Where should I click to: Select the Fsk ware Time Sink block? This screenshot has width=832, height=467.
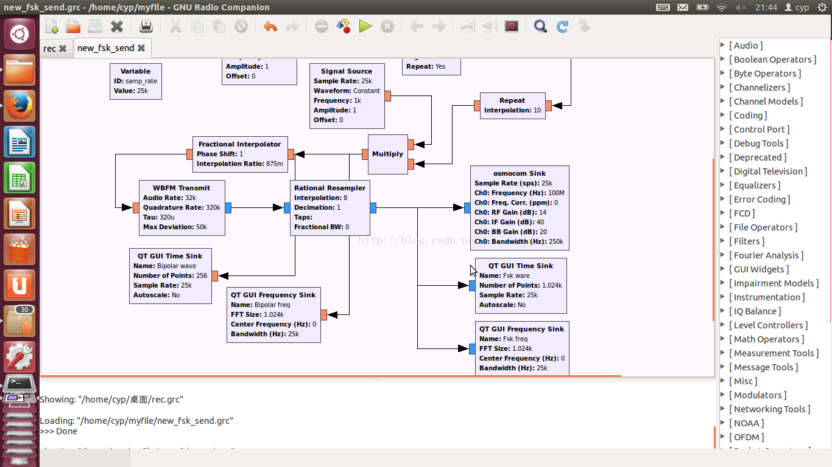521,285
